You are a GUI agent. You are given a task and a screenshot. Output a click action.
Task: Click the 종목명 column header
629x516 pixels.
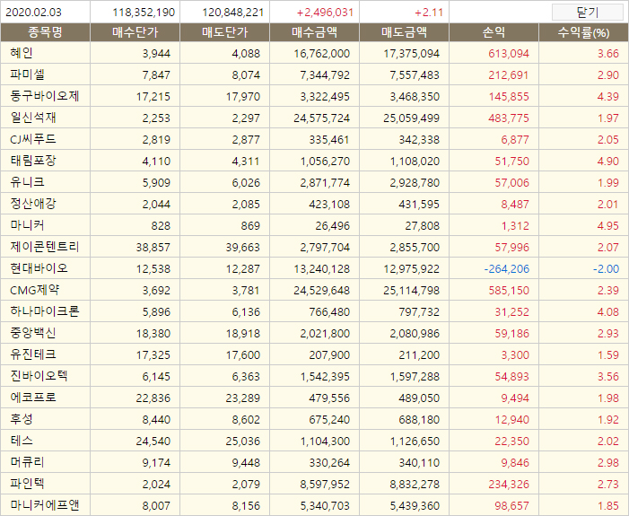coord(46,32)
